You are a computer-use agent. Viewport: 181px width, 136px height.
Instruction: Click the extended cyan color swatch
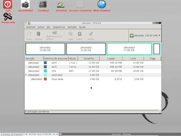coord(45,75)
